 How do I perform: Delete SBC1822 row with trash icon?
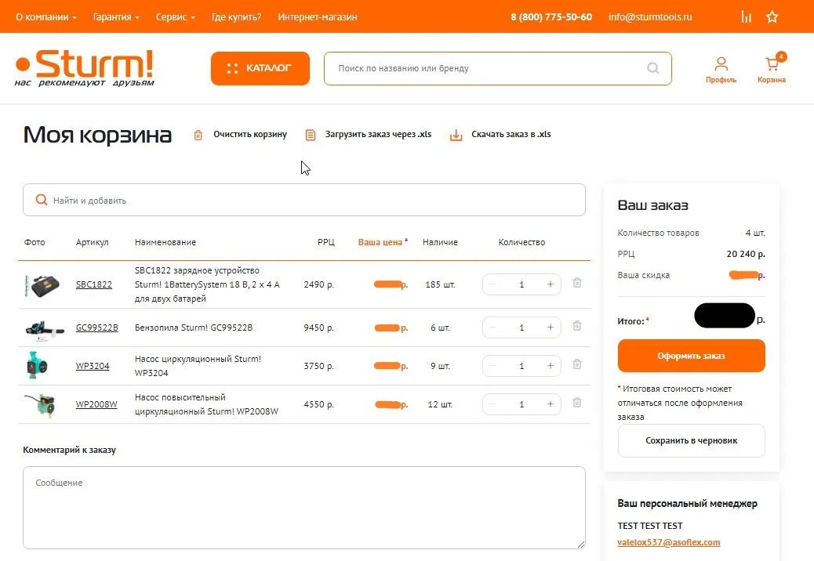(x=577, y=284)
